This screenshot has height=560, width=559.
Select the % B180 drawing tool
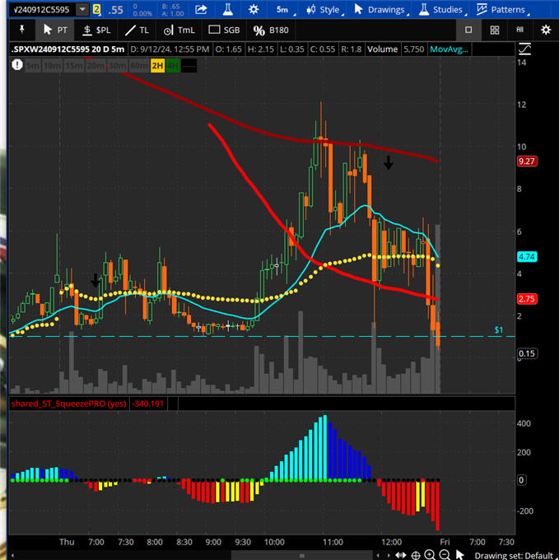point(271,30)
